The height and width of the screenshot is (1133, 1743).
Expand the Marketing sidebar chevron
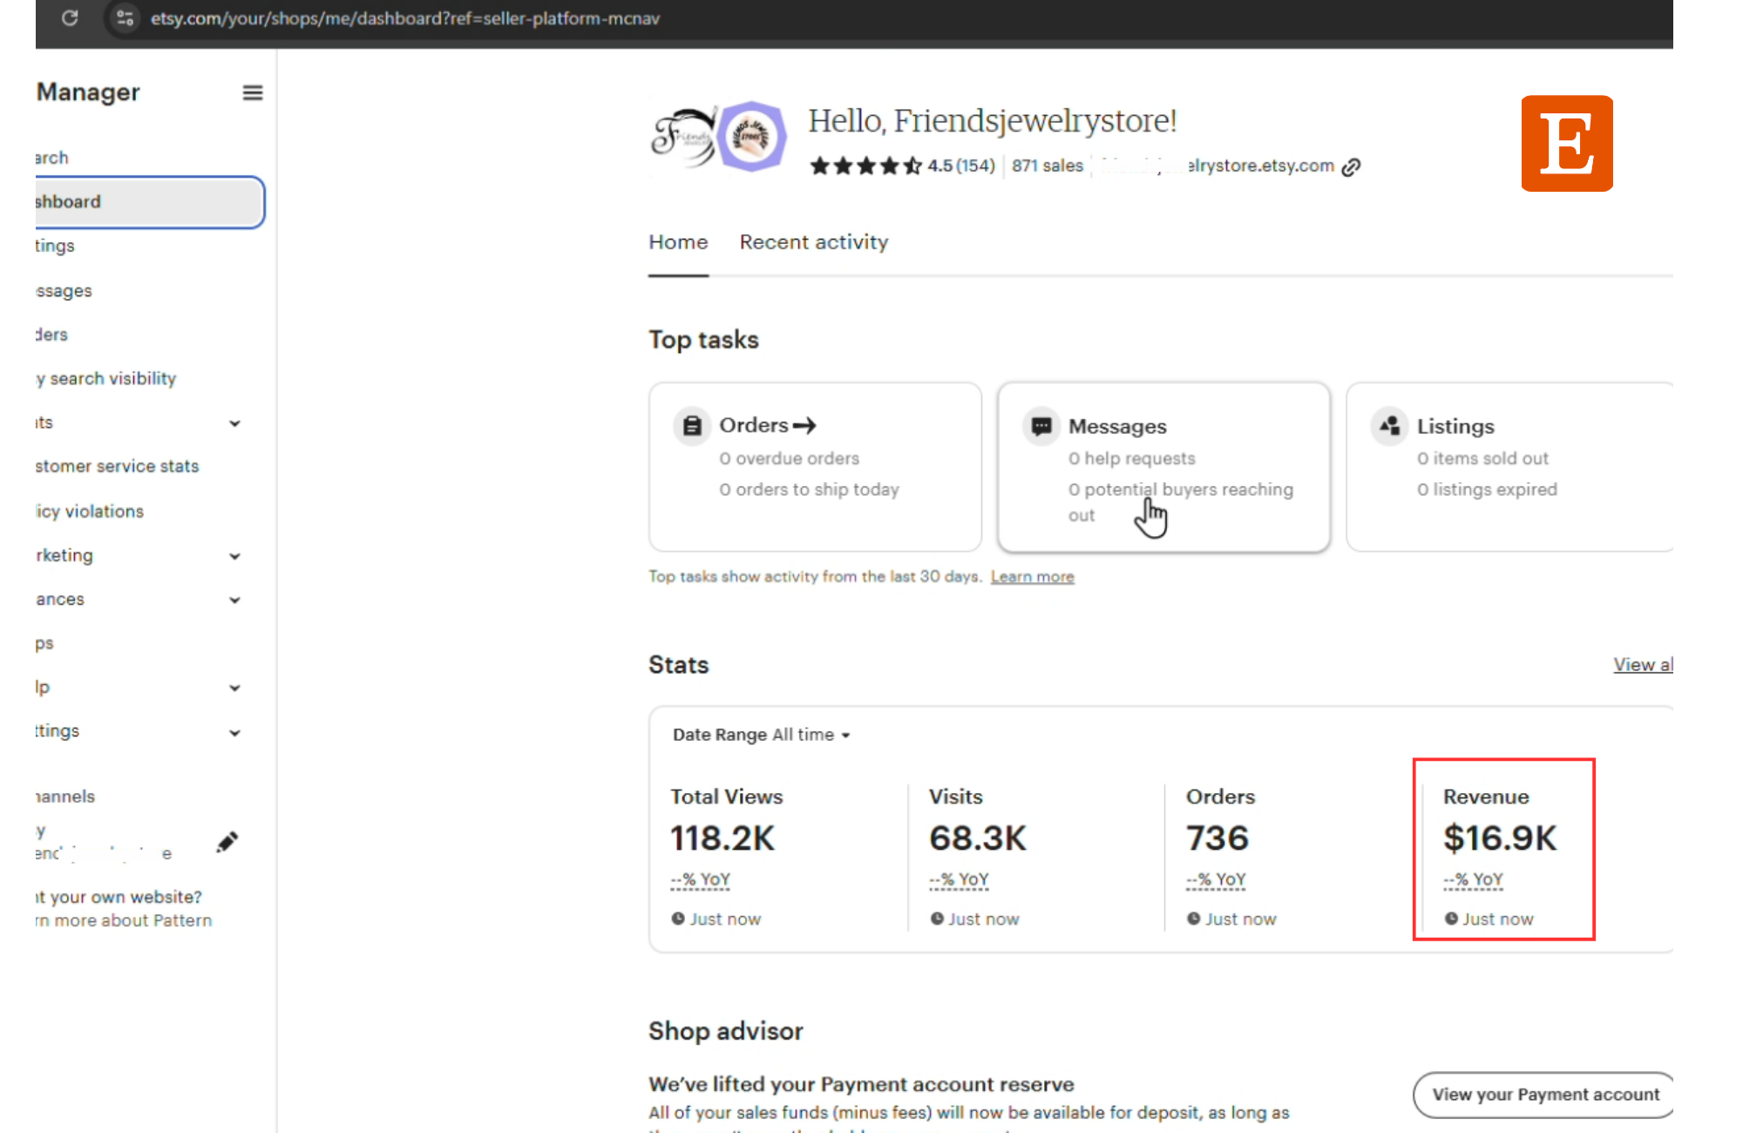coord(234,556)
